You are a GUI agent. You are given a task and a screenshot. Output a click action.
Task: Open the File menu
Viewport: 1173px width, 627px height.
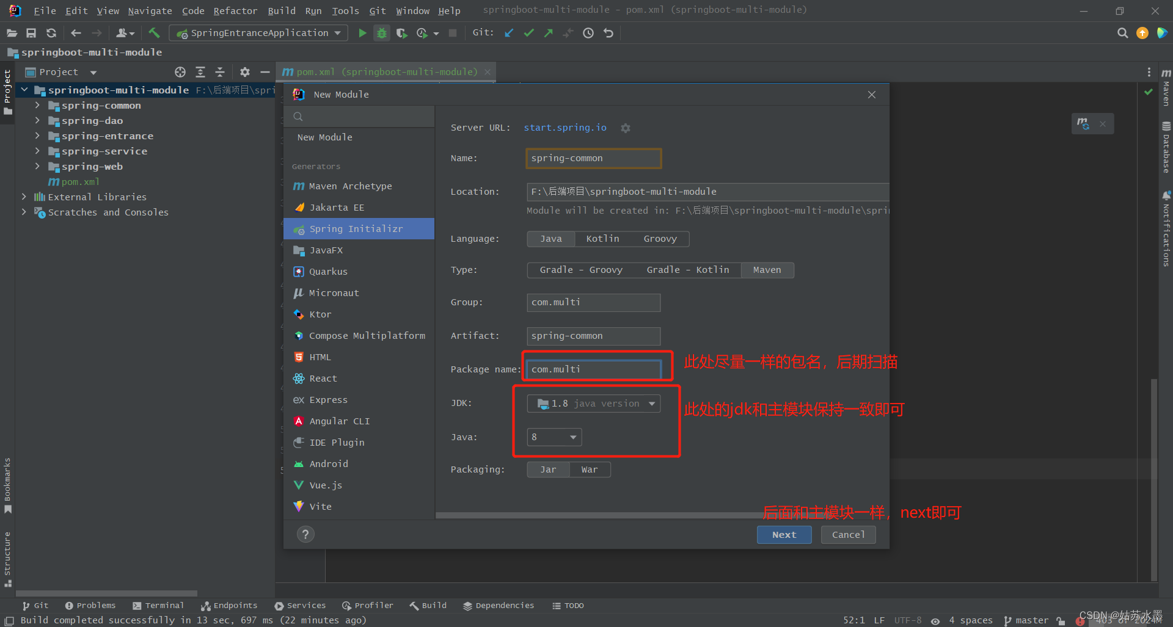(45, 10)
